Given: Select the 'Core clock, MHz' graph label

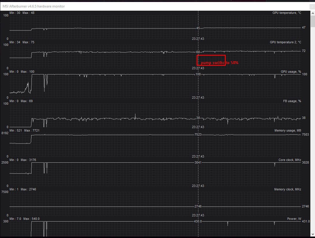Looking at the screenshot, I should (290, 160).
